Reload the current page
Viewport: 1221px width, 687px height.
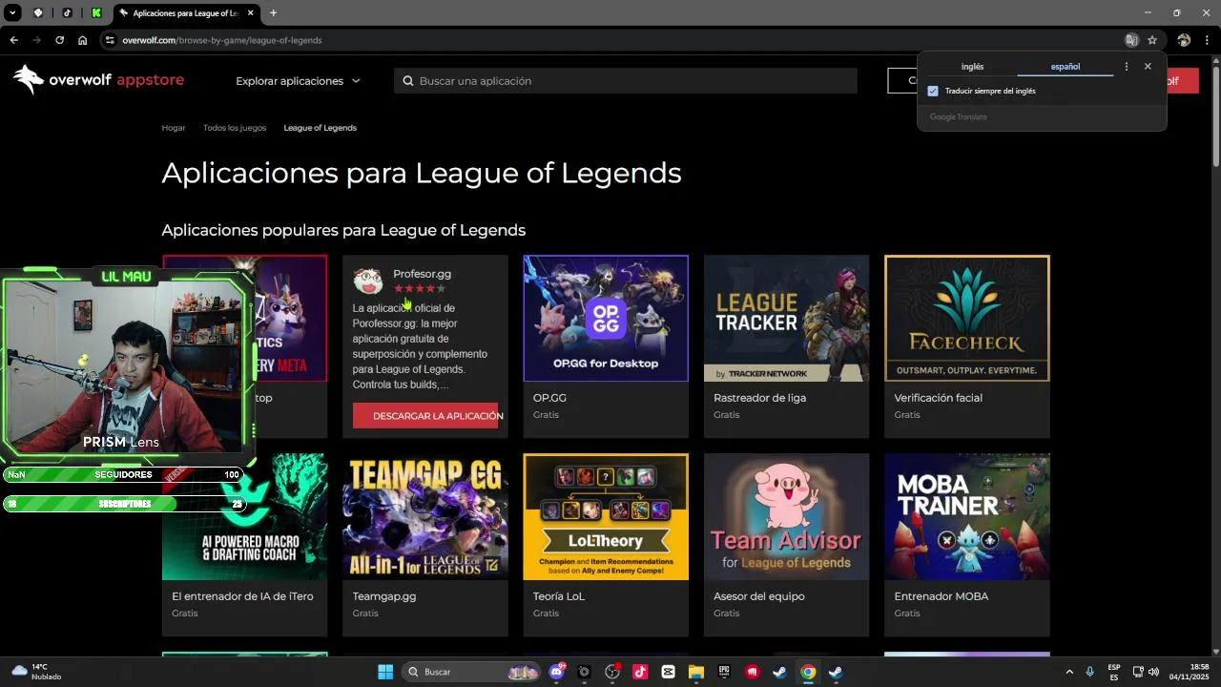(x=59, y=40)
